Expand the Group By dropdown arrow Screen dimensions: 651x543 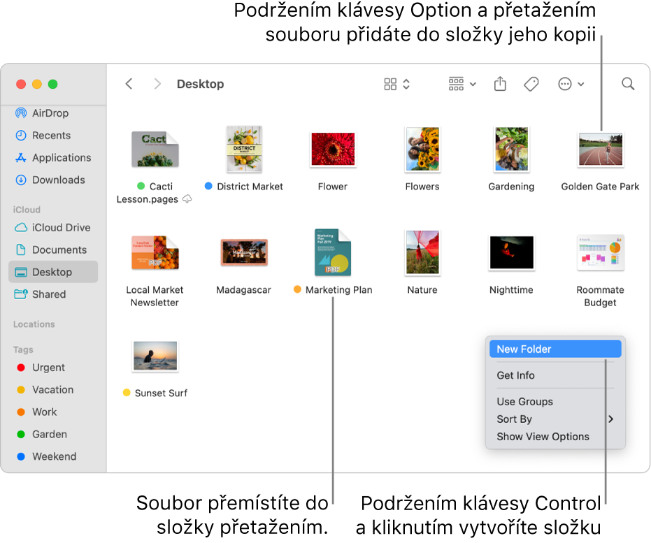(473, 84)
